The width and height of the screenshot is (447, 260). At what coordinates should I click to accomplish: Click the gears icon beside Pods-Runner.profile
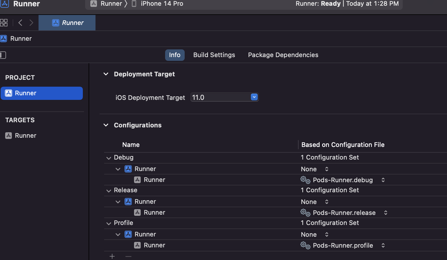(305, 245)
